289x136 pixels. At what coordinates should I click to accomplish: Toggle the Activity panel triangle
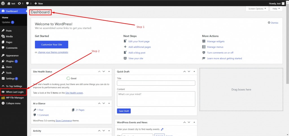pyautogui.click(x=109, y=131)
